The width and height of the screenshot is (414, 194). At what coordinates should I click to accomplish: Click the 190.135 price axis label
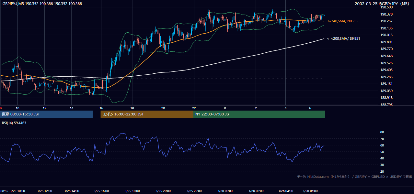click(386, 28)
